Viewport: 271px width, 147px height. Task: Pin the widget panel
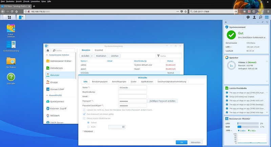click(262, 22)
